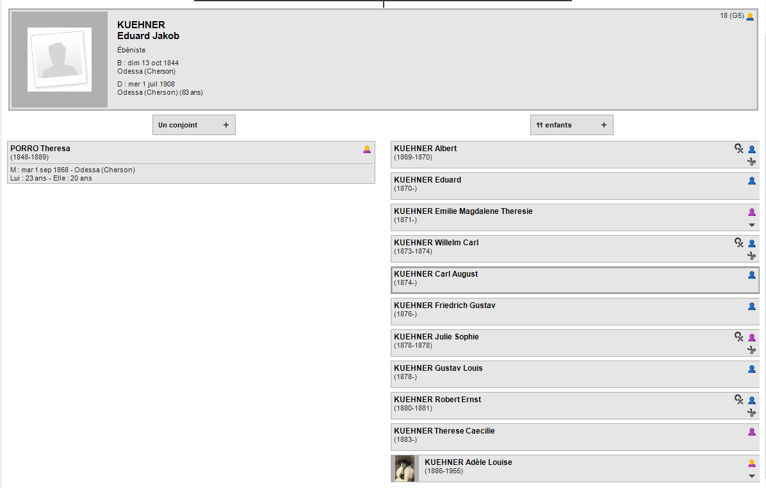This screenshot has width=766, height=488.
Task: Click the orange person icon beside PORRO Theresa
Action: point(367,149)
